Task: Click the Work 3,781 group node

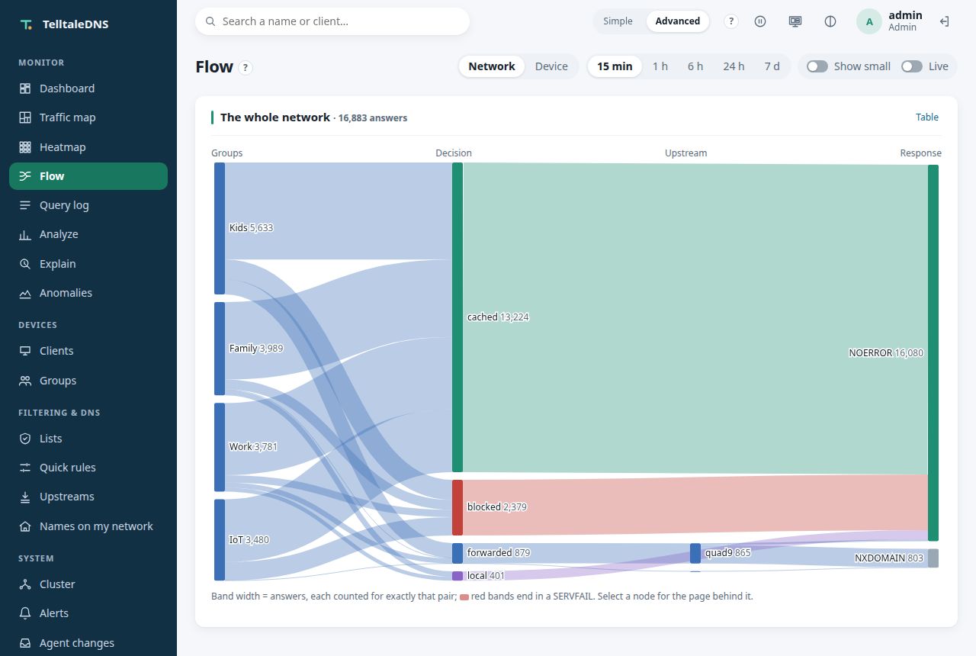Action: pyautogui.click(x=220, y=447)
